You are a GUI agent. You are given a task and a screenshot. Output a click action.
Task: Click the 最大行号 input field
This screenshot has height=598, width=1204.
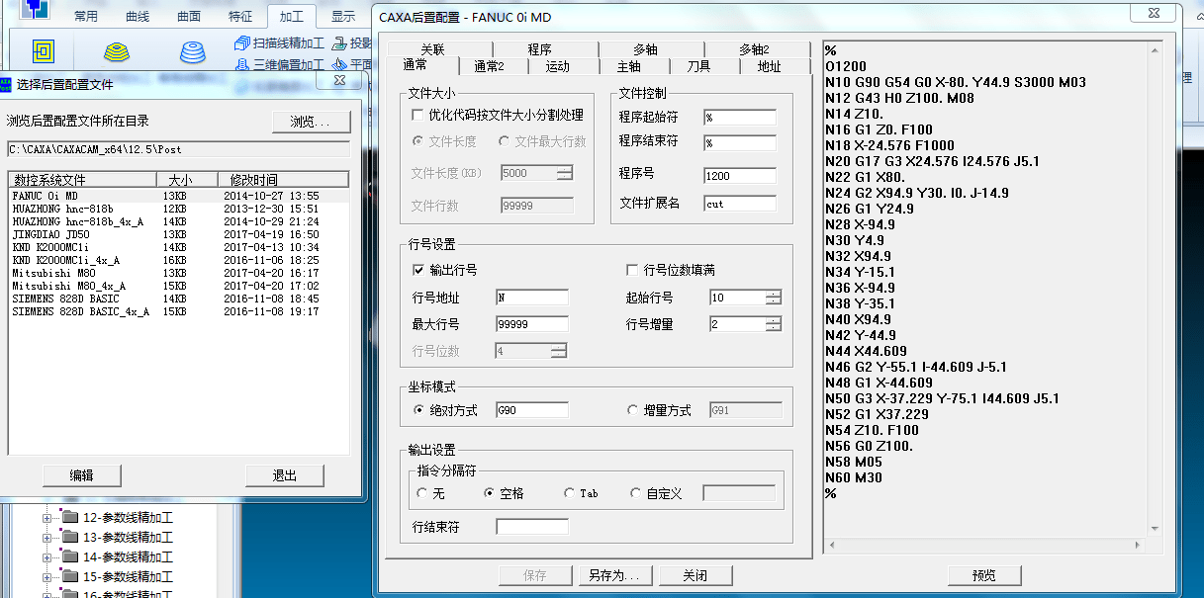[532, 324]
